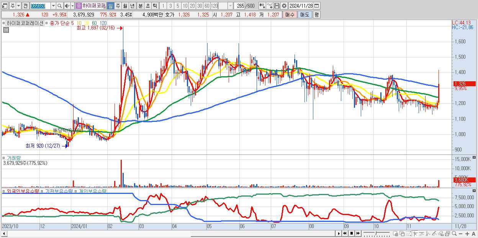Select the 주 (weekly) period toggle
The height and width of the screenshot is (238, 478).
pos(118,6)
